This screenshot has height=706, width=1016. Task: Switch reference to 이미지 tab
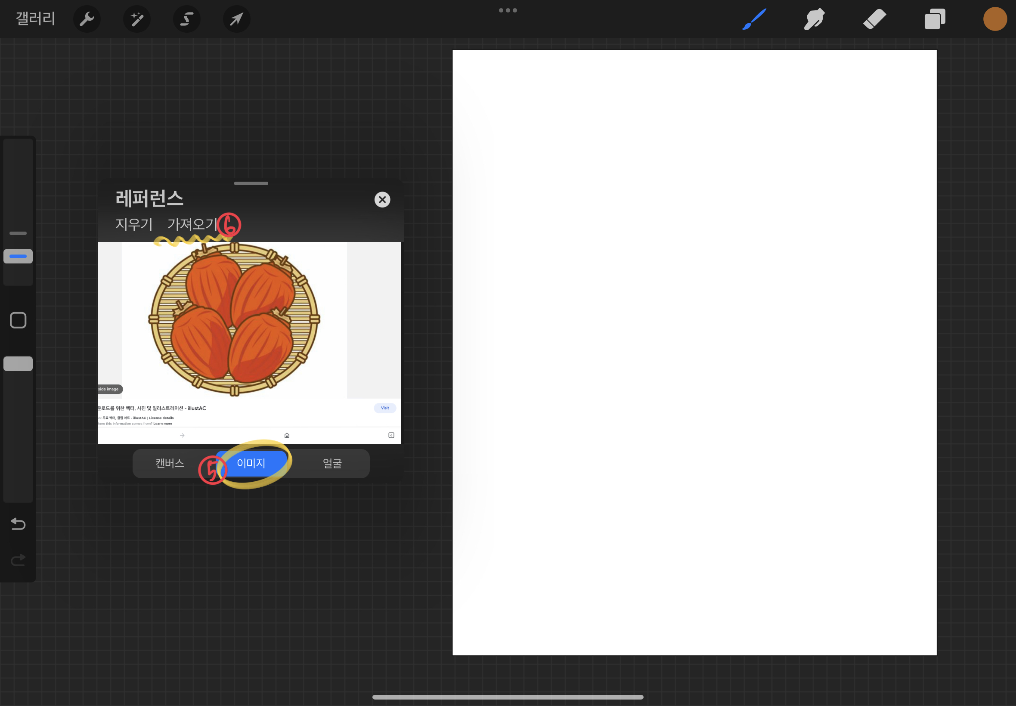[x=251, y=463]
